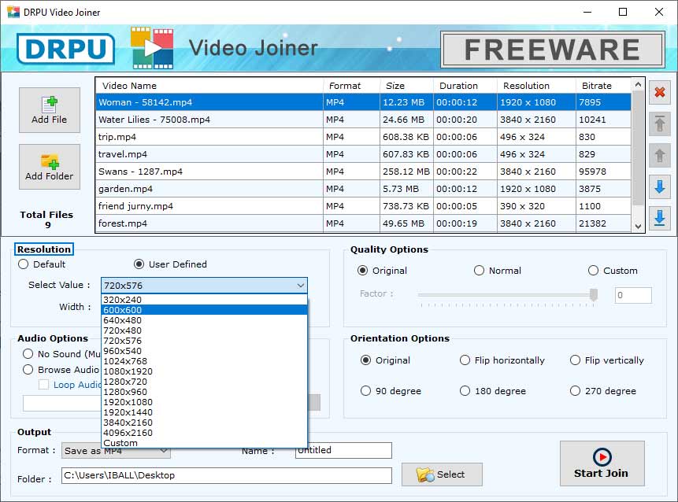Click the quality Factor slider handle
The height and width of the screenshot is (502, 678).
pos(594,294)
